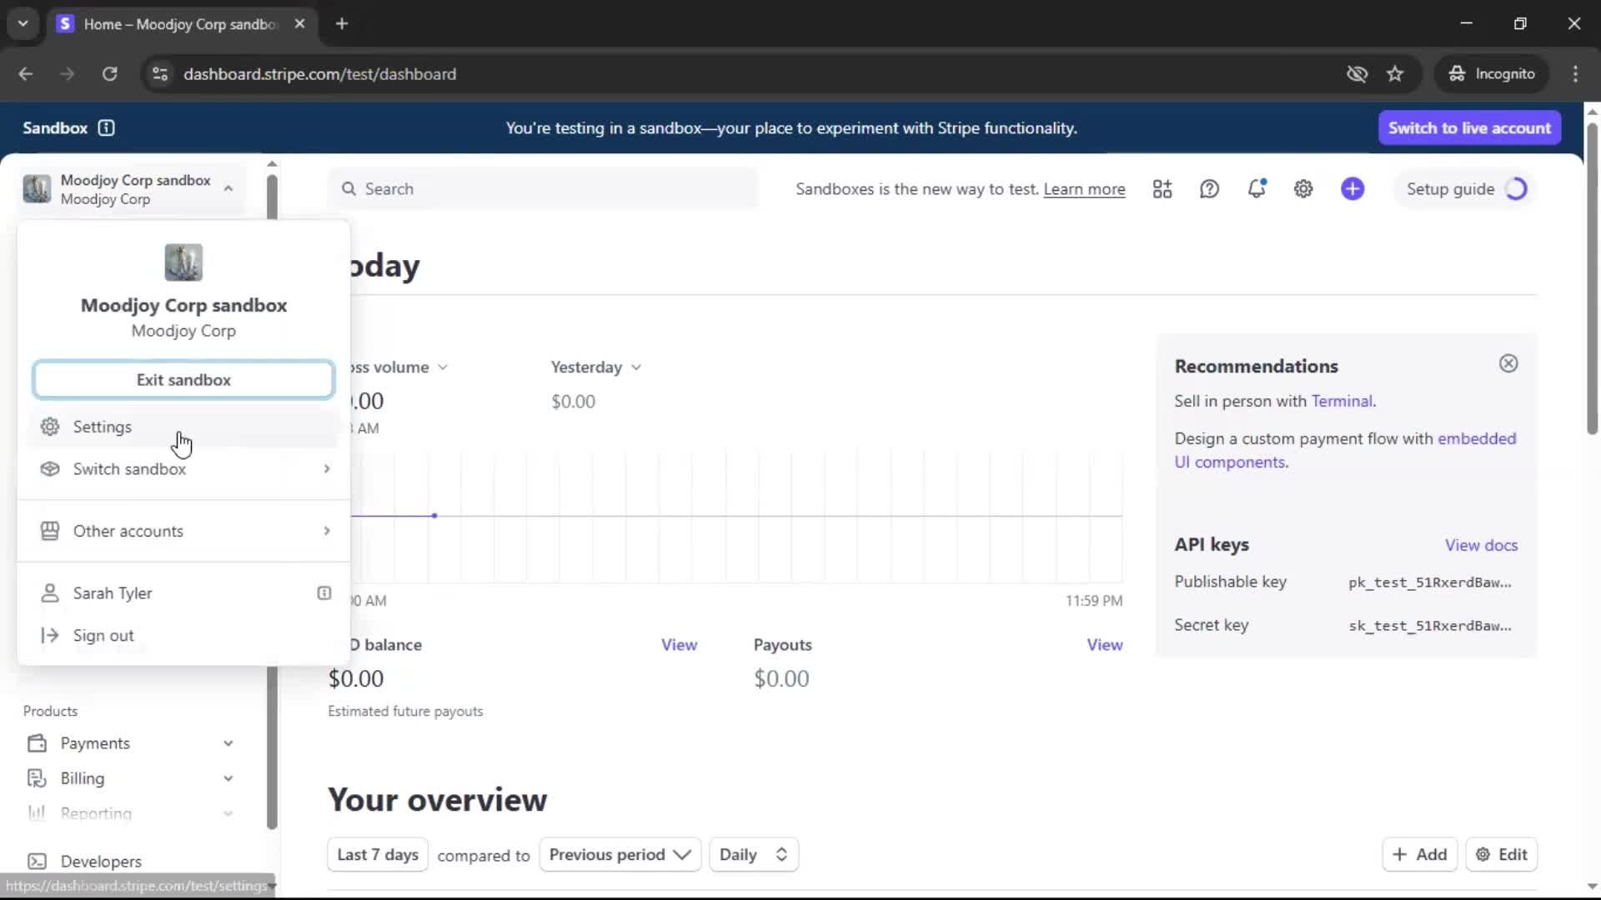View site information icon in address bar
This screenshot has height=900, width=1601.
click(160, 74)
